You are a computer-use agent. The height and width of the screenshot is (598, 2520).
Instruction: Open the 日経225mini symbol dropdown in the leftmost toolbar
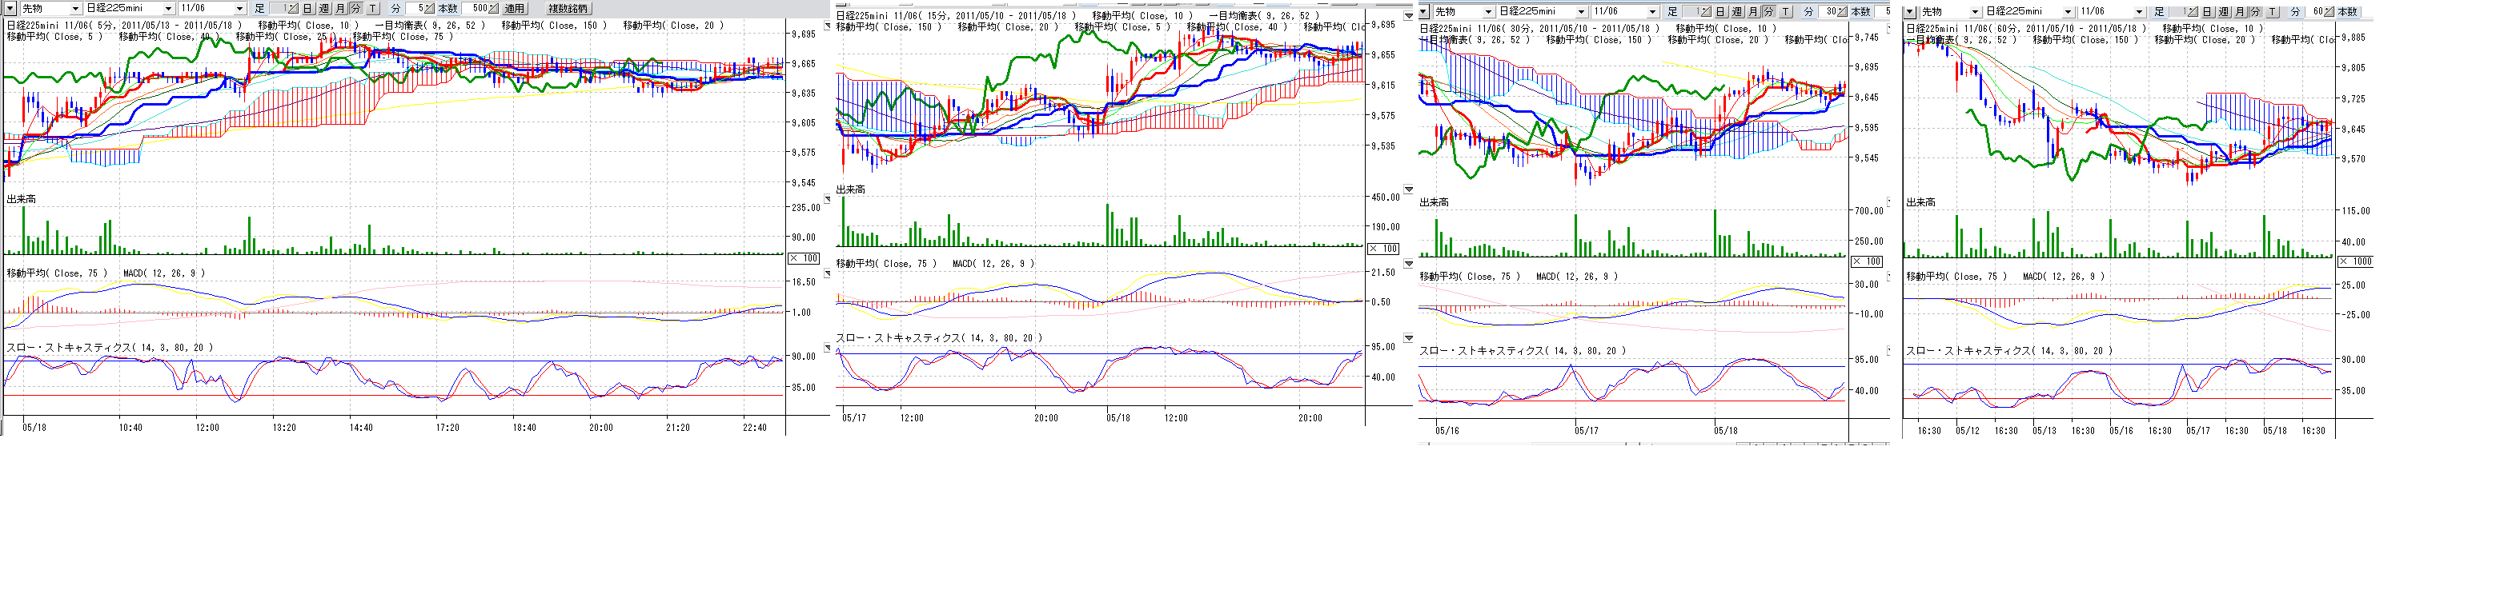click(x=168, y=9)
